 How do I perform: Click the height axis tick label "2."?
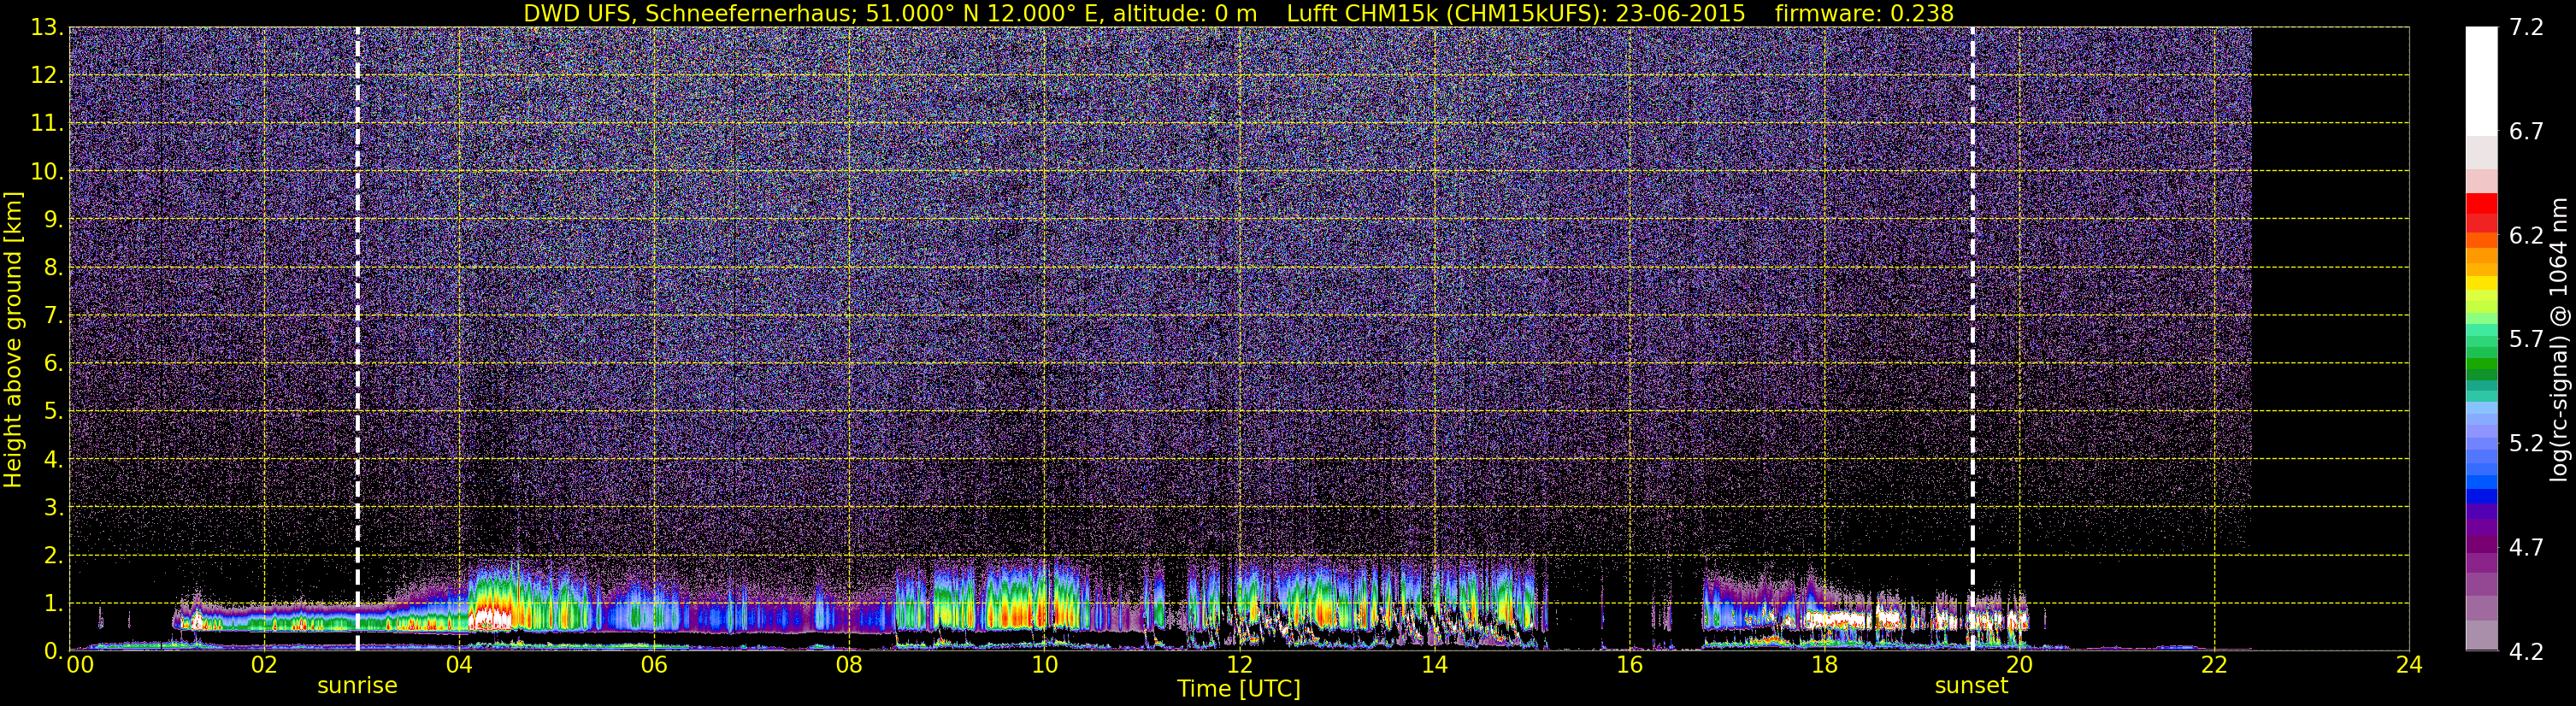(x=52, y=556)
